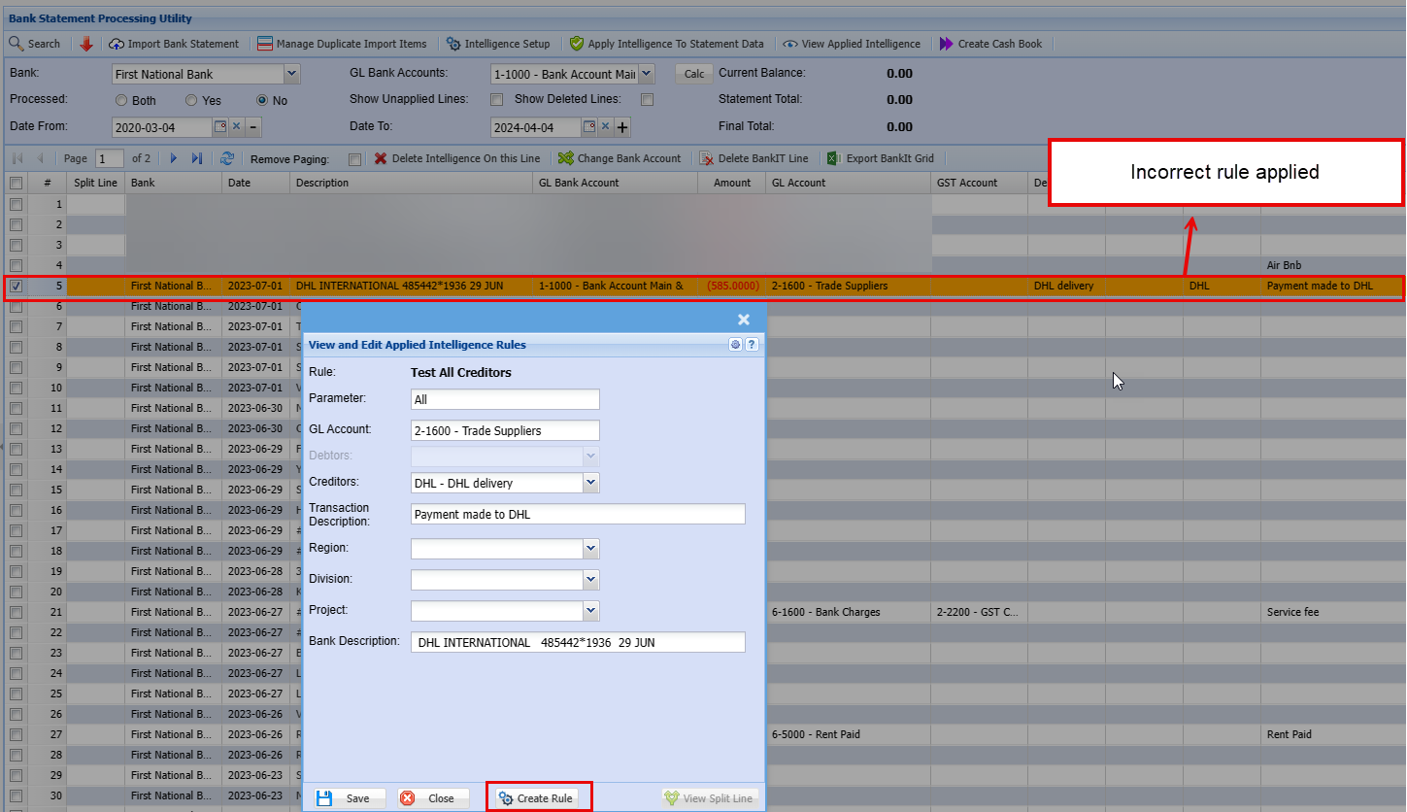Tick the Remove Paging checkbox

pyautogui.click(x=354, y=159)
